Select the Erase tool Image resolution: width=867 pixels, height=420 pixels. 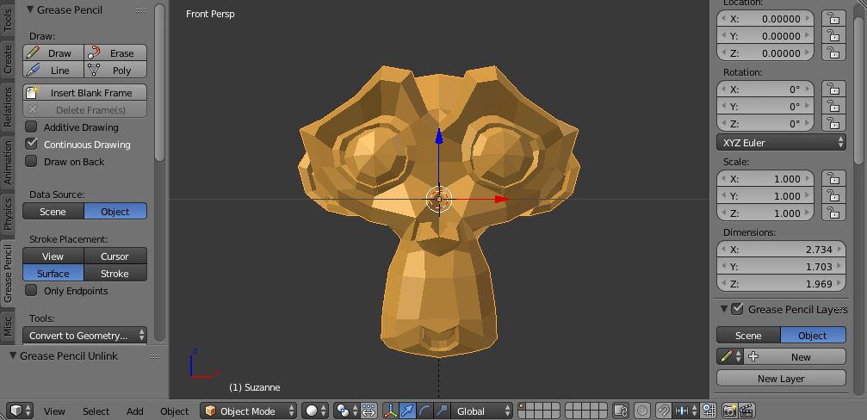[x=115, y=53]
